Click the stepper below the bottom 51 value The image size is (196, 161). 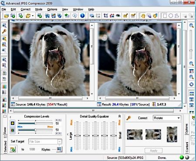[x=58, y=133]
